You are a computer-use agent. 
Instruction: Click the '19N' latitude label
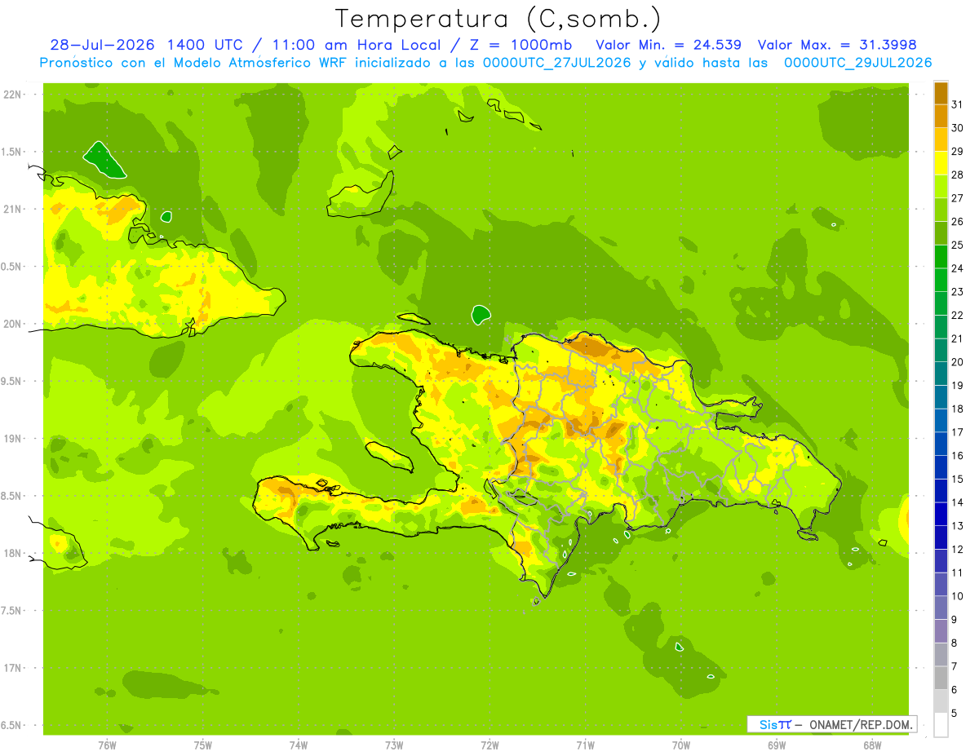click(x=13, y=439)
